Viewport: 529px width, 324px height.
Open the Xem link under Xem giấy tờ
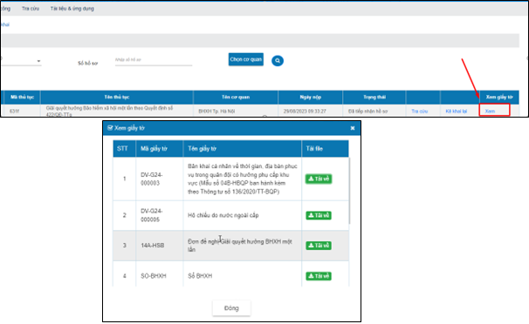pyautogui.click(x=490, y=111)
